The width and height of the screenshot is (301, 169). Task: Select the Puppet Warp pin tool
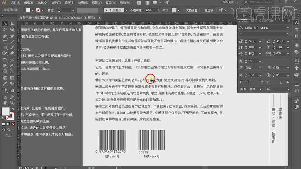point(12,66)
